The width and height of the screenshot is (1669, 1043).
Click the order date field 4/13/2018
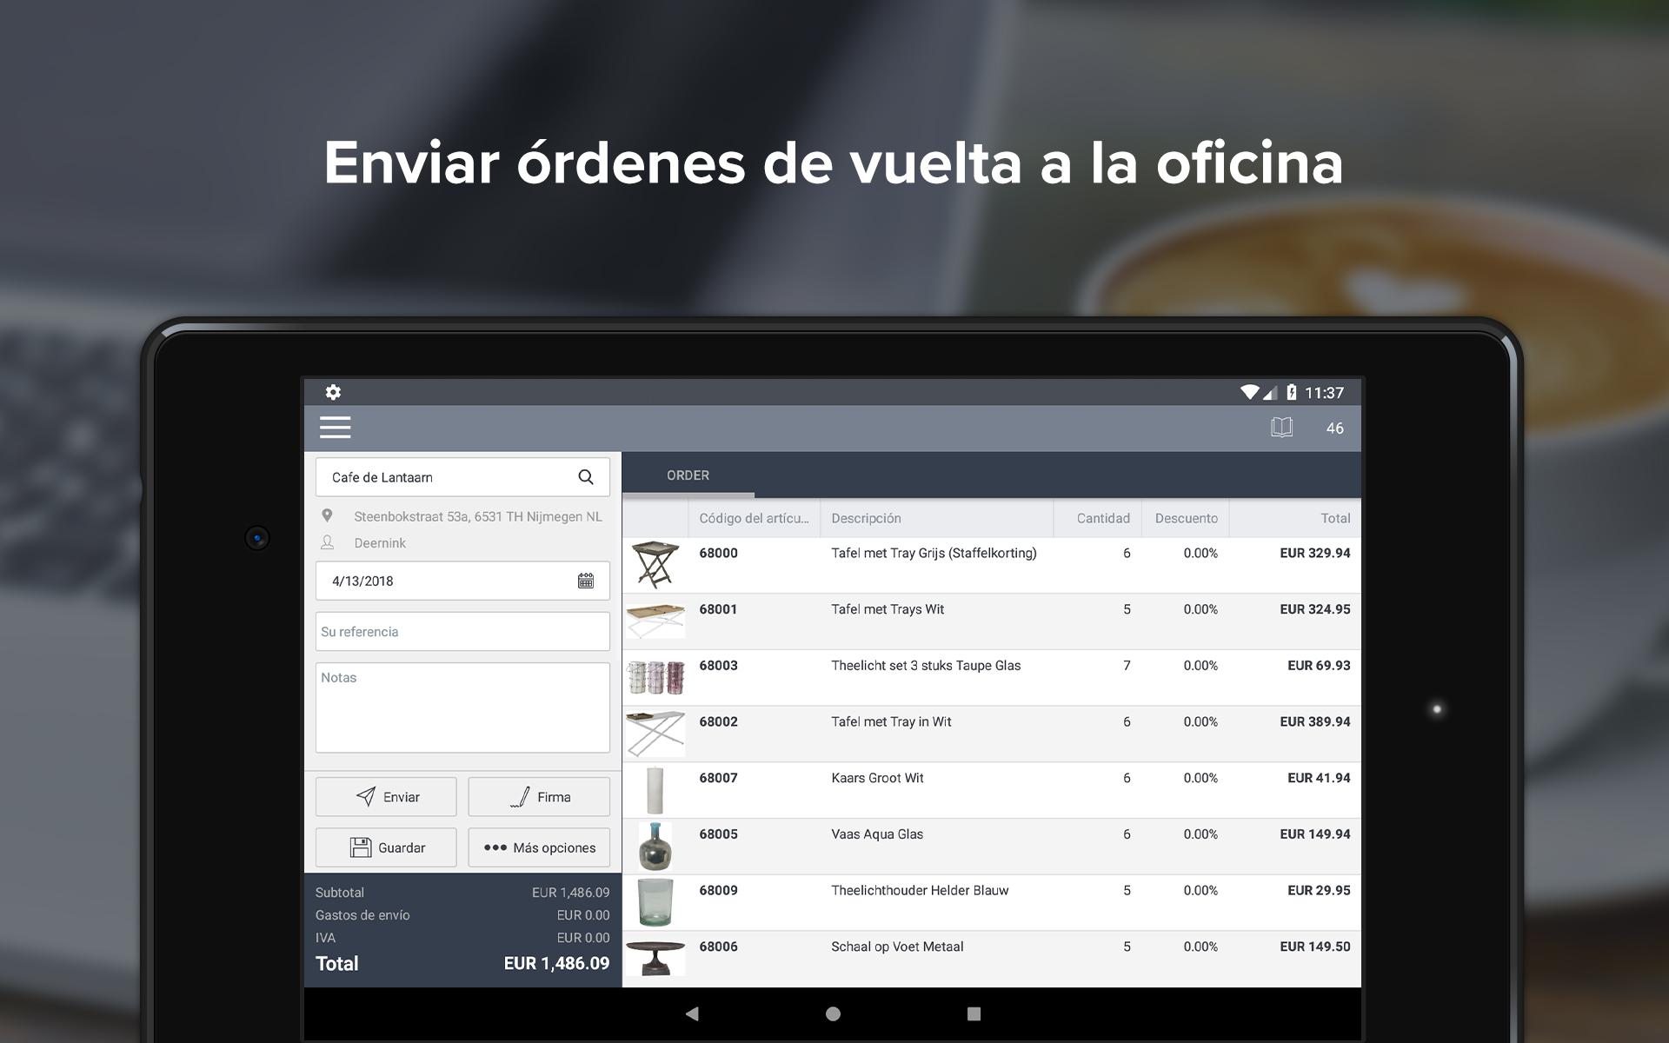pyautogui.click(x=462, y=581)
